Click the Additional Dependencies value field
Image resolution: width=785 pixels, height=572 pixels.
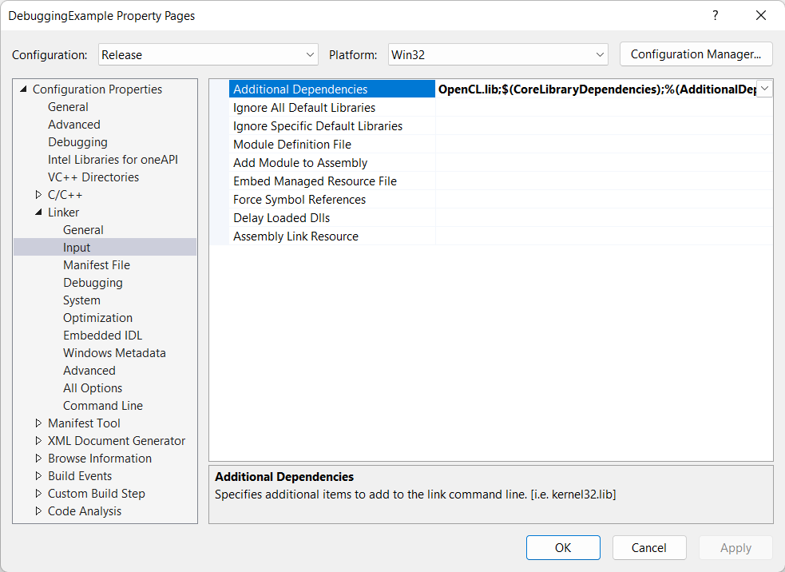pyautogui.click(x=595, y=89)
